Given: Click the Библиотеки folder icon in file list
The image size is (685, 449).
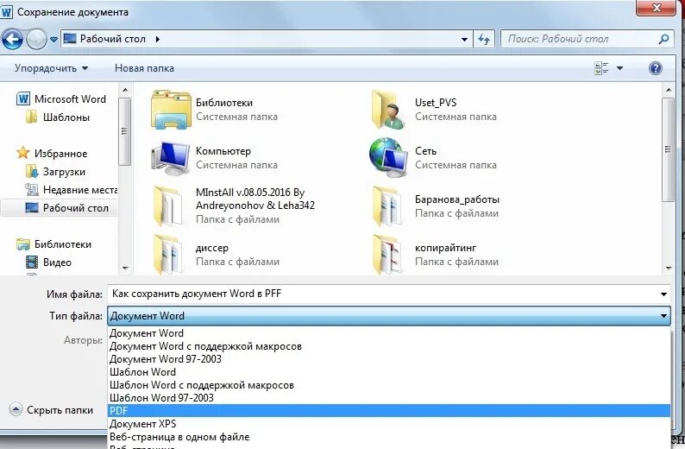Looking at the screenshot, I should click(171, 110).
